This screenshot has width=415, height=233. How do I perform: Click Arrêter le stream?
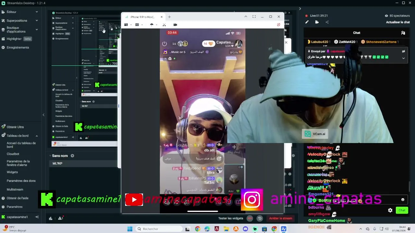tap(281, 218)
